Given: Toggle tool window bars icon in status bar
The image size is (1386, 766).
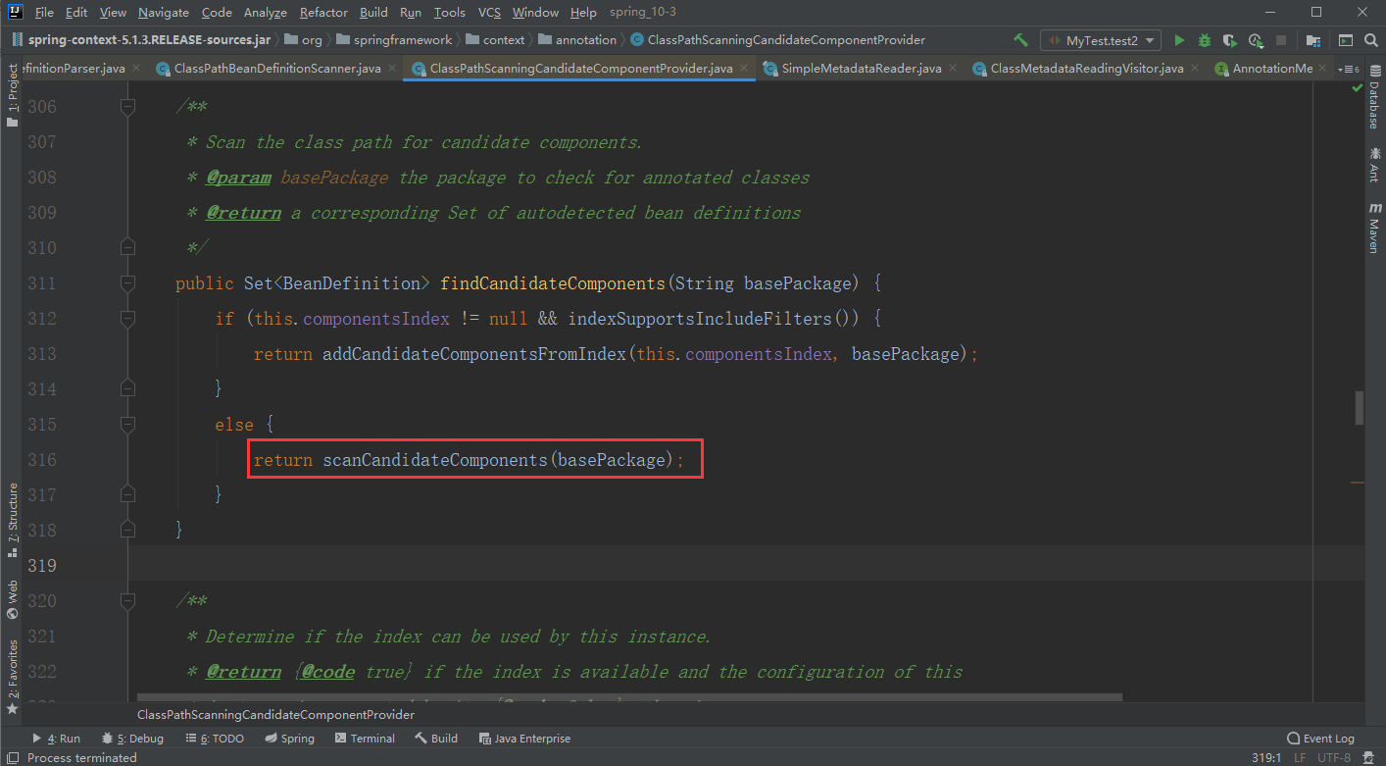Looking at the screenshot, I should (12, 757).
